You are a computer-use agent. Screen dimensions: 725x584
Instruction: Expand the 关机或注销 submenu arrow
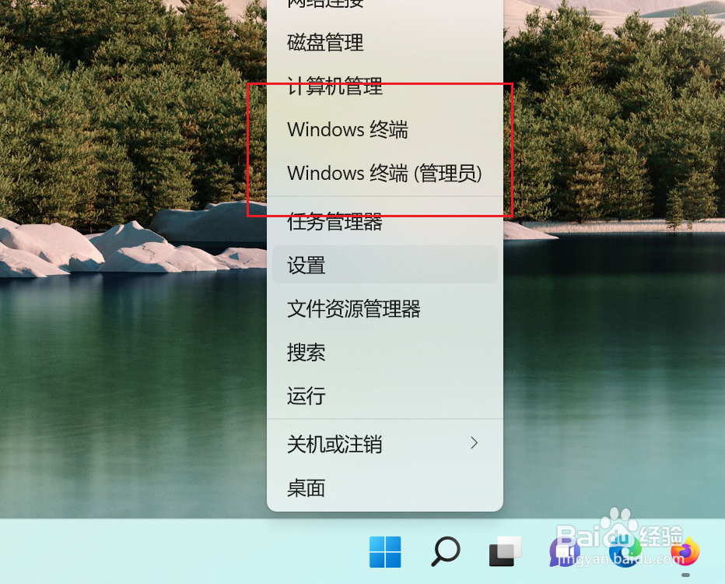(475, 442)
